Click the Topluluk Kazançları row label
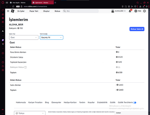The height and width of the screenshot is (115, 150). pos(18,62)
